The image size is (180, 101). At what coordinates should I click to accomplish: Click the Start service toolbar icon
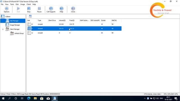(18, 10)
